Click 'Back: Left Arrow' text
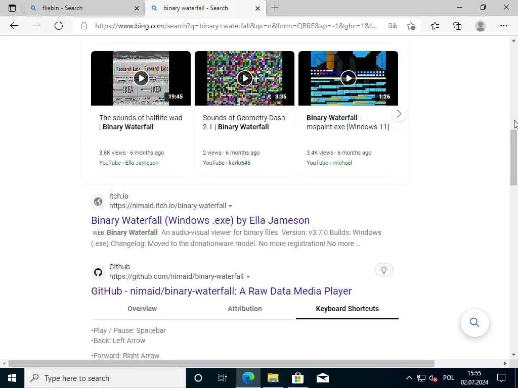Image resolution: width=518 pixels, height=388 pixels. [119, 341]
